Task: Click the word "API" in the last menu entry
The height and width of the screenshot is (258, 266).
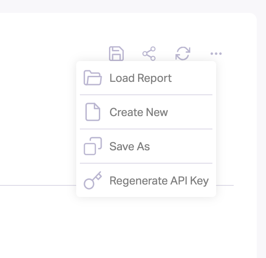Action: coord(179,180)
